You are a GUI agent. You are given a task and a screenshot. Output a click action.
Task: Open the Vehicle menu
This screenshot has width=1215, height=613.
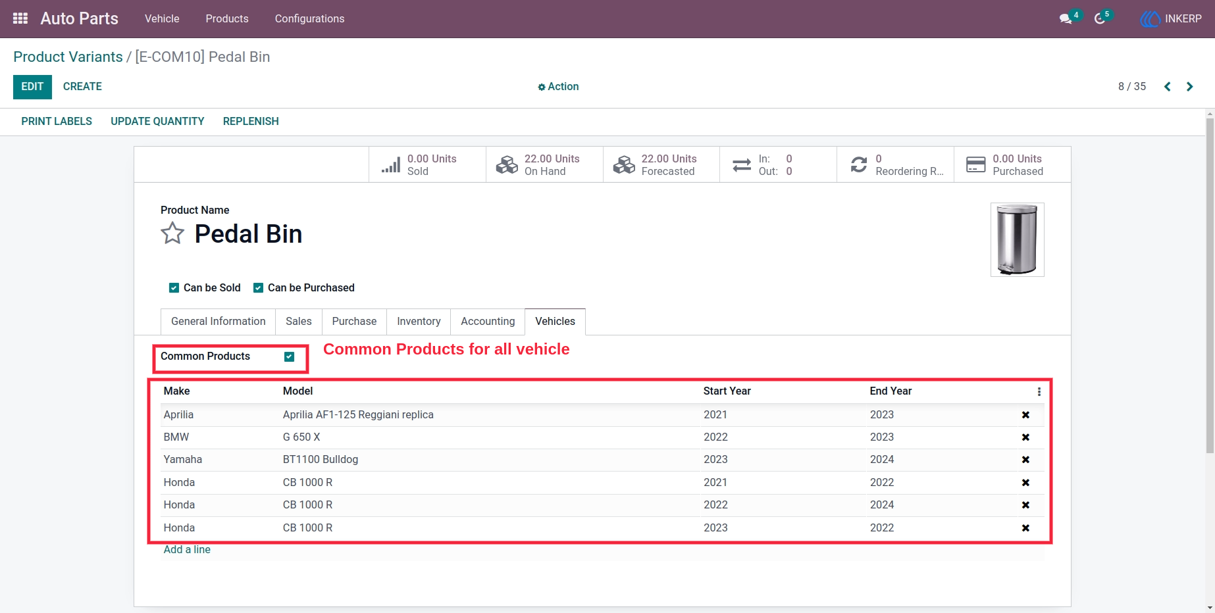pyautogui.click(x=162, y=18)
